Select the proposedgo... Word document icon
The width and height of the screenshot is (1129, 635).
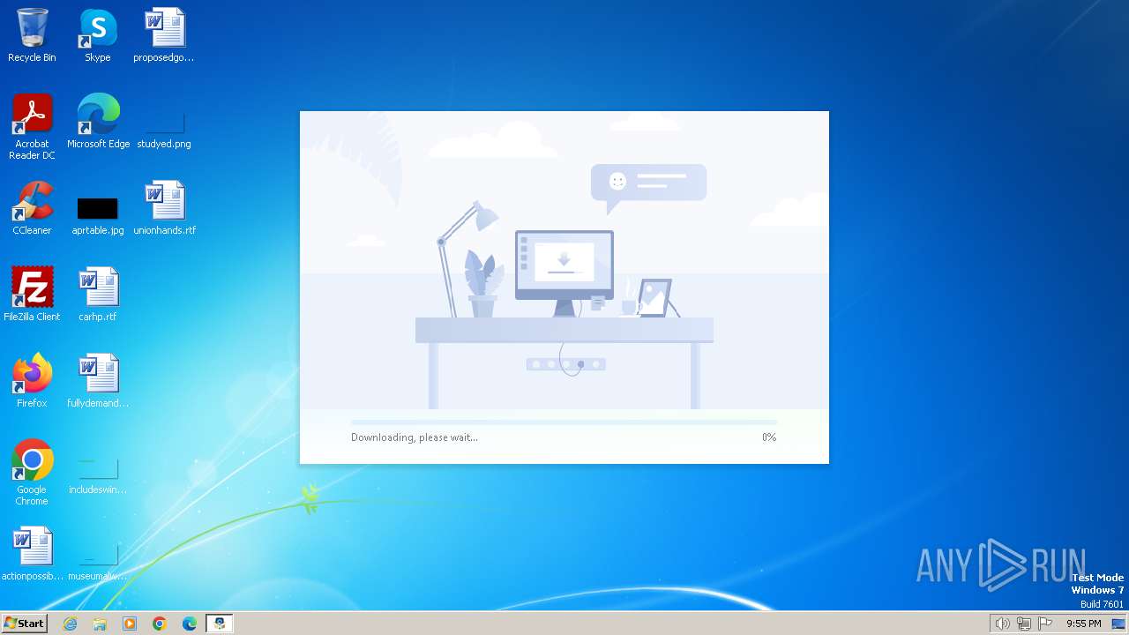point(164,35)
